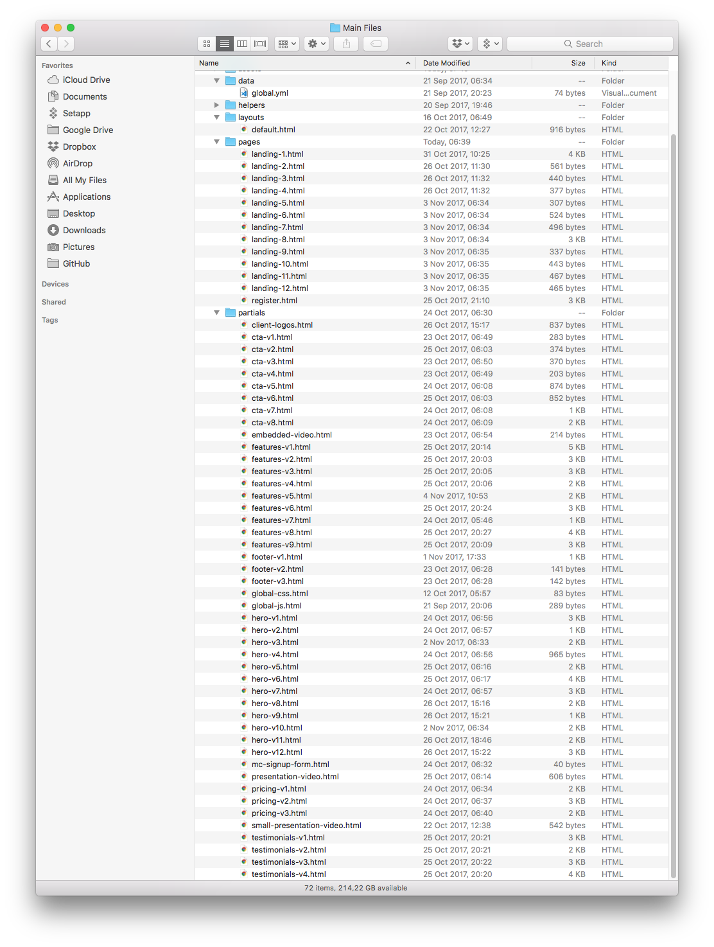The width and height of the screenshot is (714, 947).
Task: Go back with the left arrow button
Action: pos(49,44)
